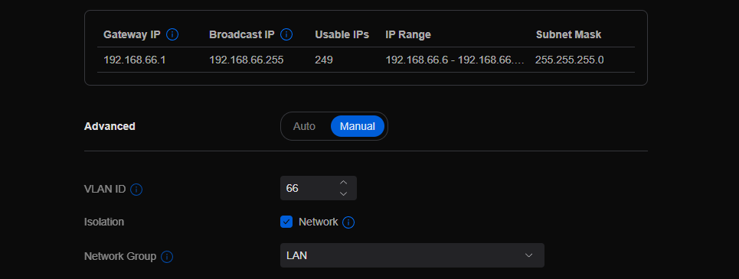Click the info icon next to Network isolation
The image size is (739, 279).
348,222
